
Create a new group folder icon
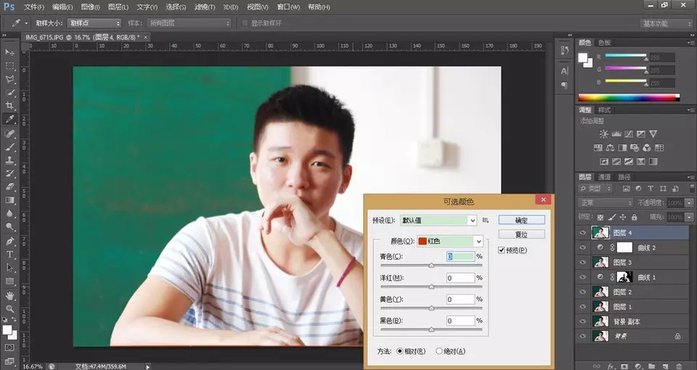pos(651,366)
